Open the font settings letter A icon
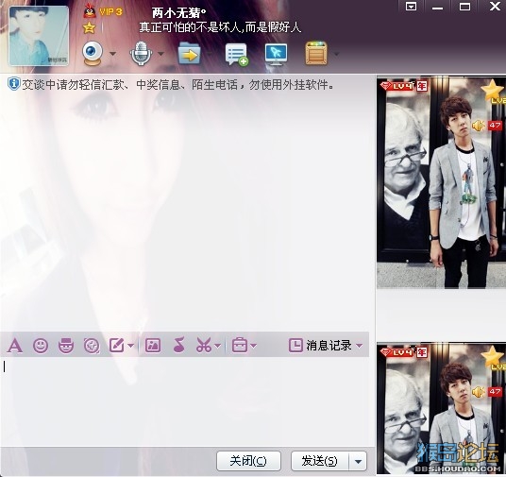 (x=15, y=346)
